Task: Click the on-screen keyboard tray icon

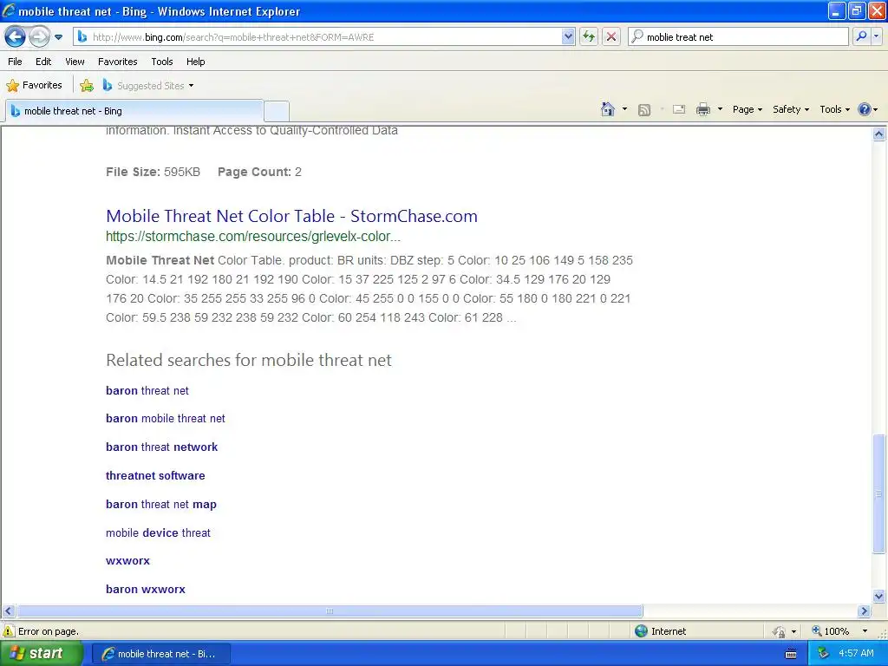Action: tap(791, 654)
